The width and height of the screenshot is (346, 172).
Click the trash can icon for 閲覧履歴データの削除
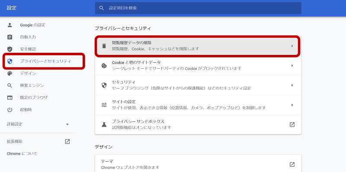coord(104,46)
